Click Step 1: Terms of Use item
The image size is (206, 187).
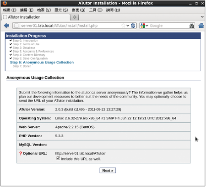pos(26,44)
